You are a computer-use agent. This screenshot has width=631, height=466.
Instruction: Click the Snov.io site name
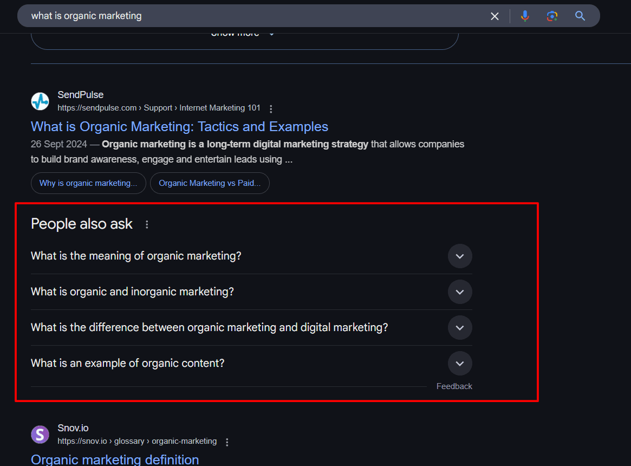pos(73,428)
